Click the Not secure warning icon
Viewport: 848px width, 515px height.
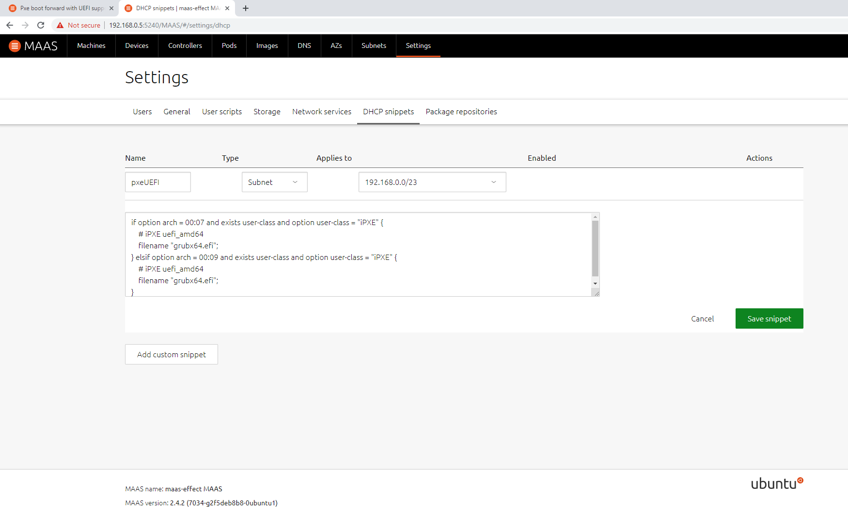click(60, 25)
